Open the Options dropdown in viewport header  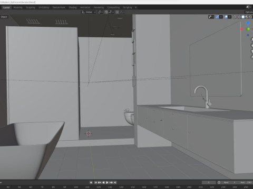click(x=249, y=12)
